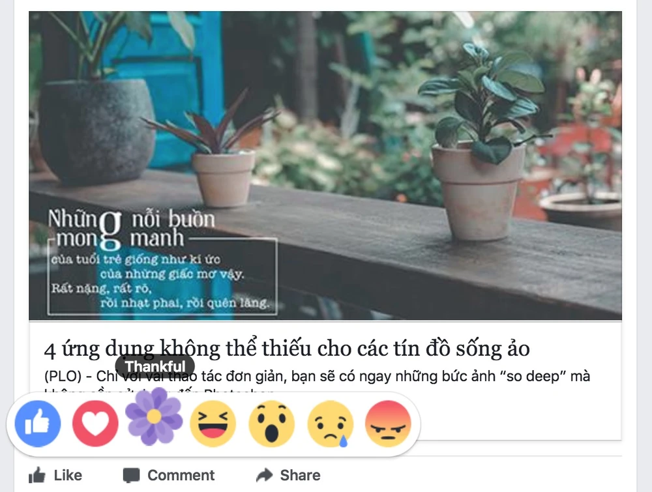Open the '4 ứng dụng không thể thiếu' headline

click(287, 349)
